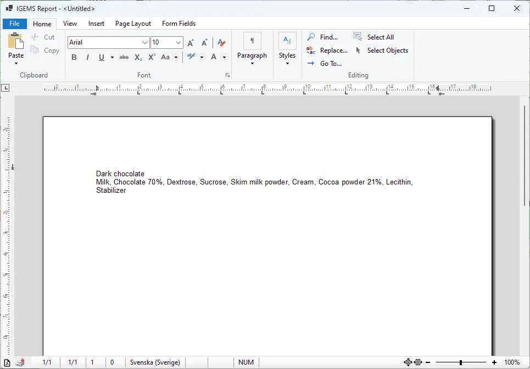Toggle Underline formatting
Screen dimensions: 530x369
(102, 57)
